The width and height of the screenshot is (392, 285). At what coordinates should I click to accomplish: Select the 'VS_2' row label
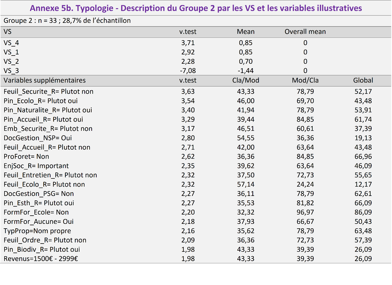coord(11,61)
